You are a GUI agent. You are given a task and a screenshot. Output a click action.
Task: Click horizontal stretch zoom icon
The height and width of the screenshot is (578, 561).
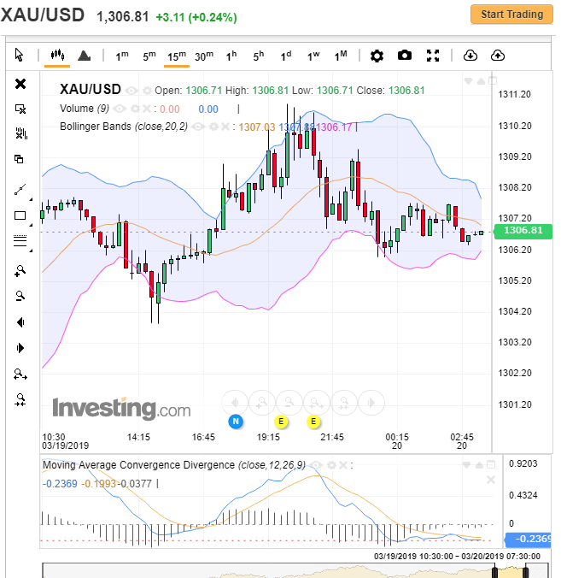pyautogui.click(x=20, y=375)
